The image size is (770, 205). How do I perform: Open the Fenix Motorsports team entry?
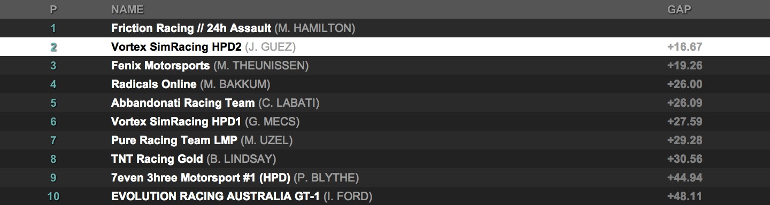[x=160, y=66]
